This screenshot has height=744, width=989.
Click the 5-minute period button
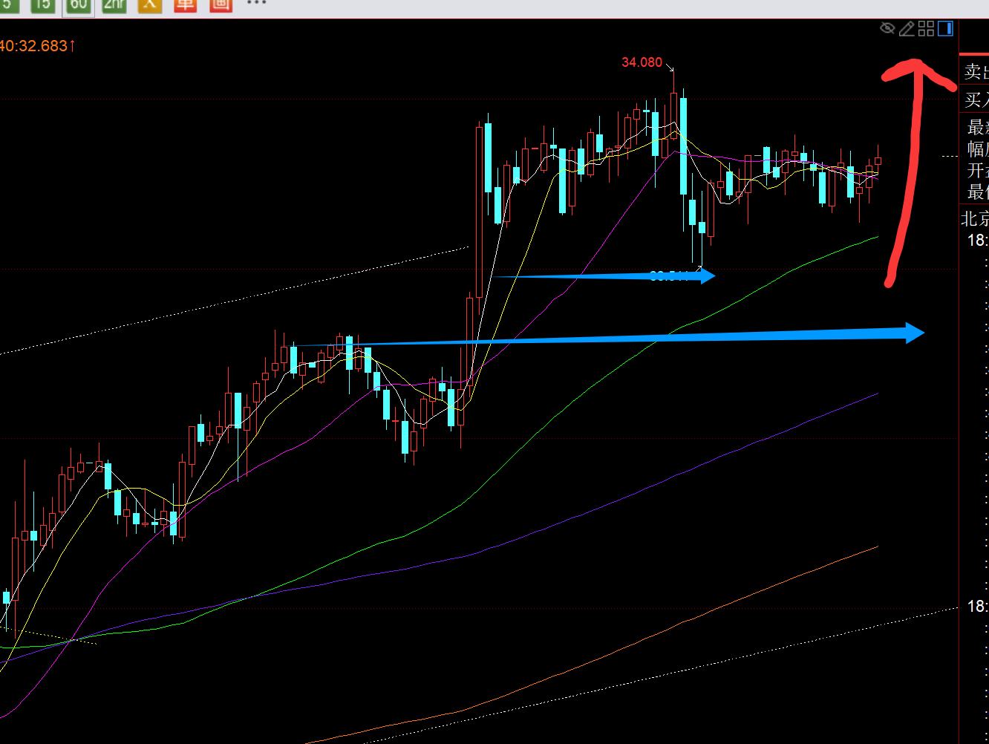[7, 4]
